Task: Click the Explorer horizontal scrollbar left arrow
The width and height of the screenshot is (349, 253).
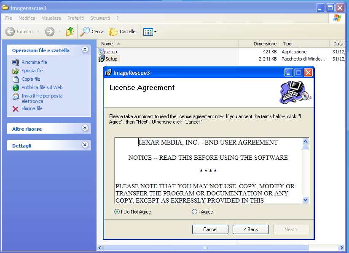Action: click(100, 248)
